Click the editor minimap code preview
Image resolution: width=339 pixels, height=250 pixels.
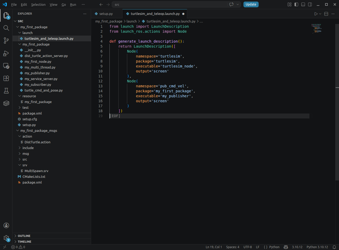pos(317,28)
